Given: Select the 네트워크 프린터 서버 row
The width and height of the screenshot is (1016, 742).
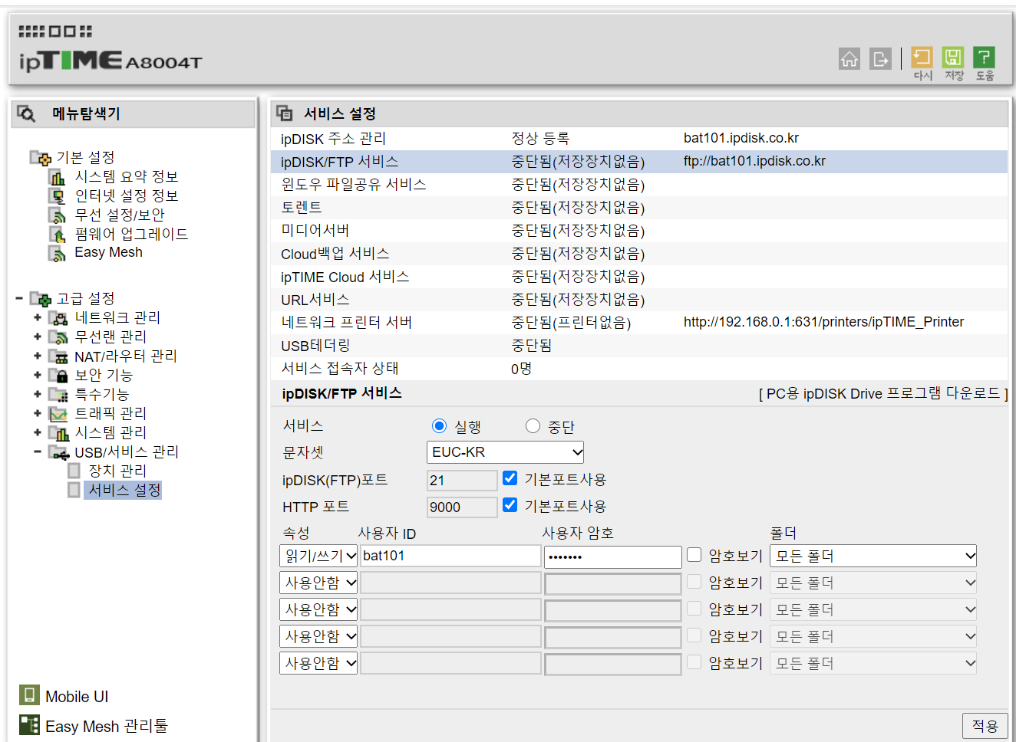Looking at the screenshot, I should point(639,323).
